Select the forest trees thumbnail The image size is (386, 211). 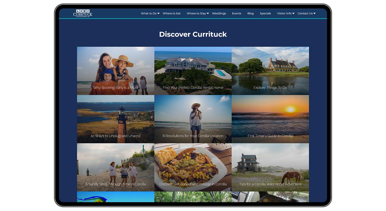point(193,197)
